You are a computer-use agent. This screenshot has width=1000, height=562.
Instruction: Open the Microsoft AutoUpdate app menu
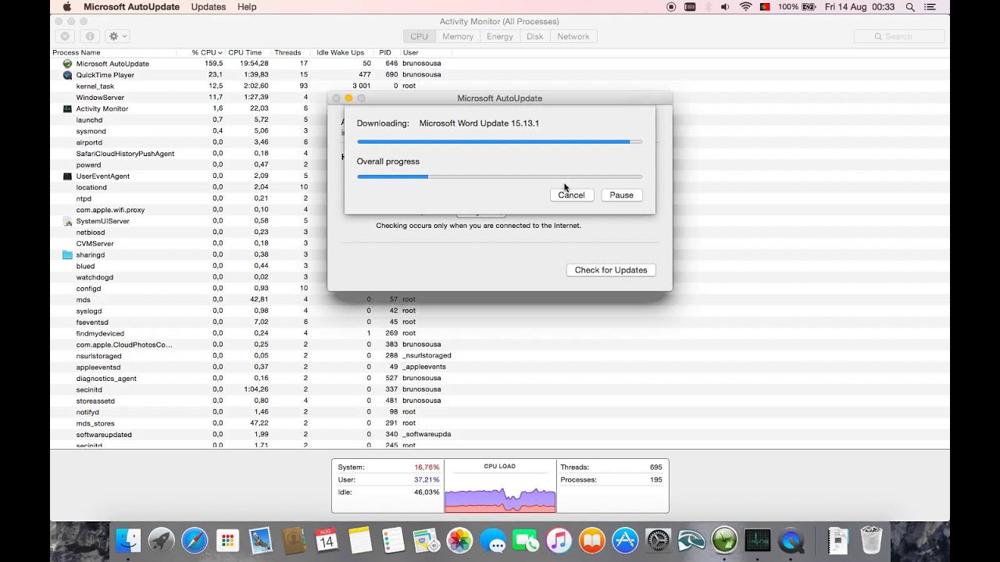click(x=131, y=7)
